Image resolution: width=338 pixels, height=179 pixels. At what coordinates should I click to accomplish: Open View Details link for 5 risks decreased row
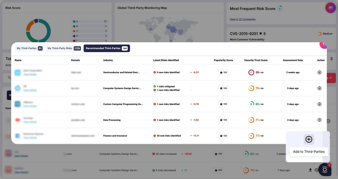click(x=21, y=172)
